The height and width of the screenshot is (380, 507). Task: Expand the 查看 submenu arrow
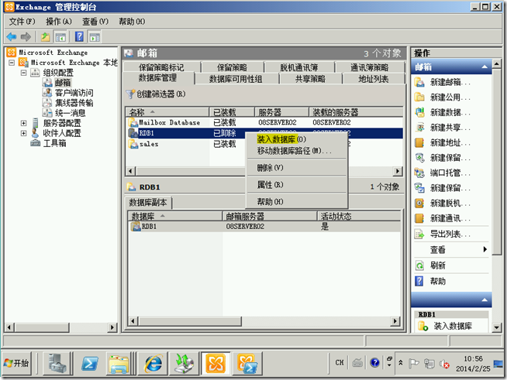pyautogui.click(x=485, y=249)
